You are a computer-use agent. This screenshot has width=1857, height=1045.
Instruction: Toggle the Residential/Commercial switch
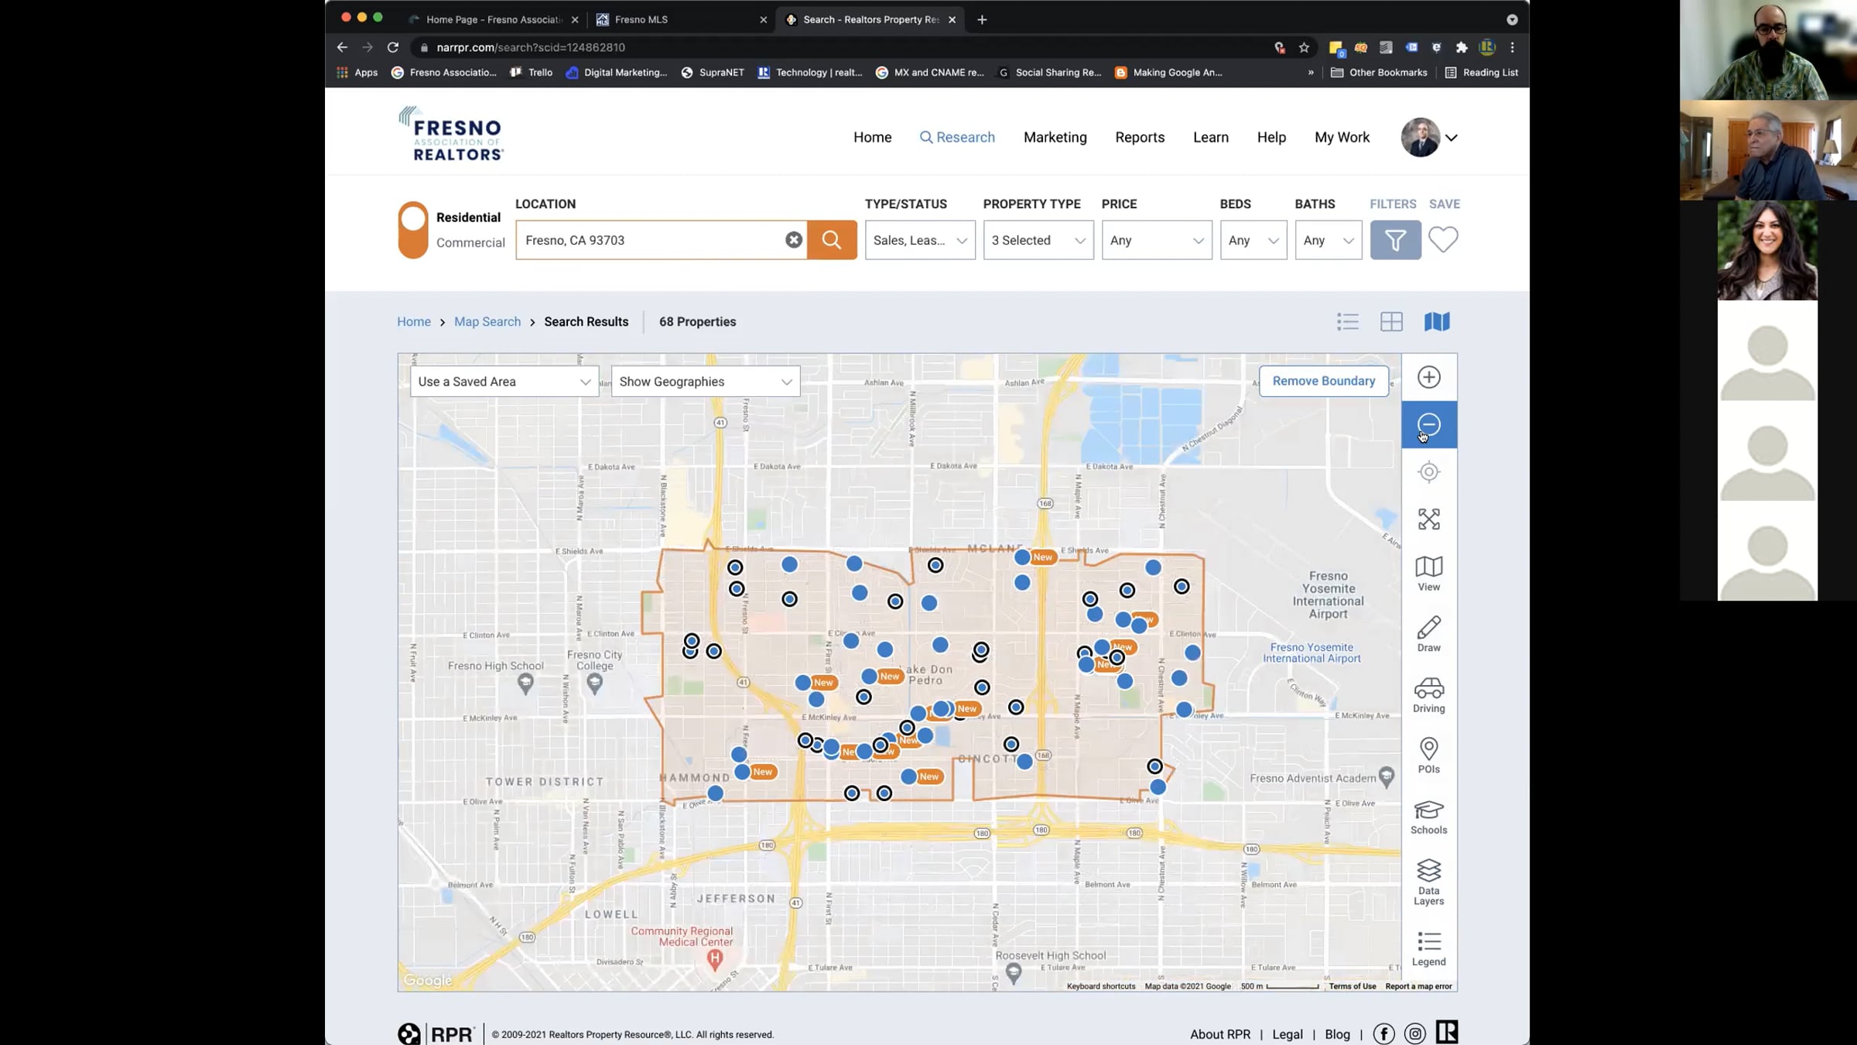click(x=413, y=230)
